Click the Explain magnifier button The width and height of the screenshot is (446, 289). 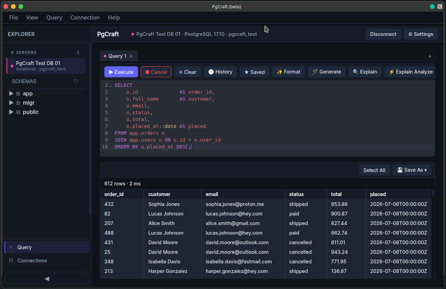(x=365, y=72)
